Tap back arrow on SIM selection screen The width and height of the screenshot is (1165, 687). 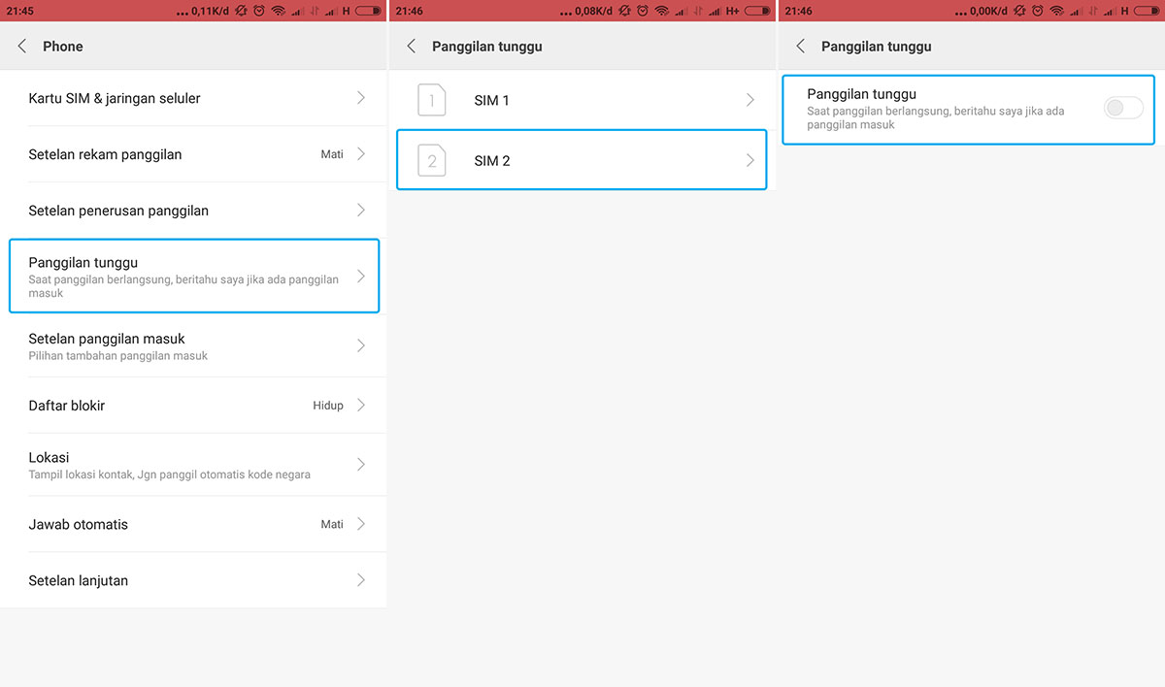(x=412, y=47)
